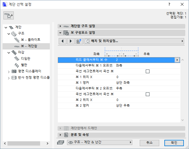Click the 구조 structure icon
This screenshot has width=189, height=149.
tap(14, 34)
